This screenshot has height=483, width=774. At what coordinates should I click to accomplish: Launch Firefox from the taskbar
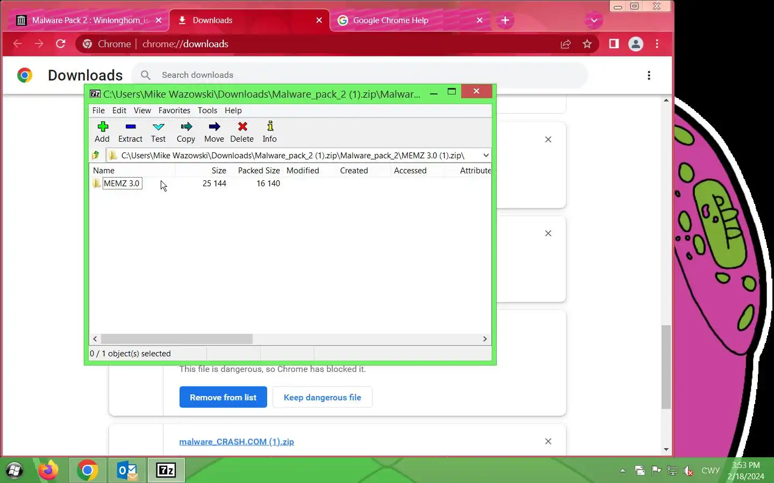click(48, 471)
